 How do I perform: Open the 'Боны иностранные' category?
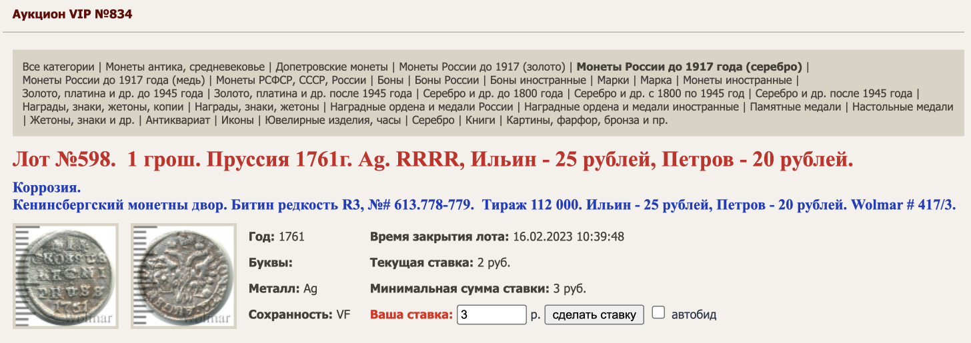point(538,80)
